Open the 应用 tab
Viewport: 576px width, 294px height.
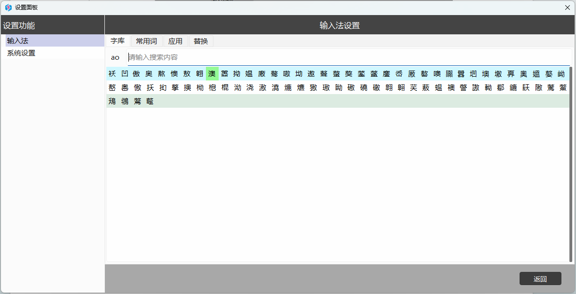(175, 41)
